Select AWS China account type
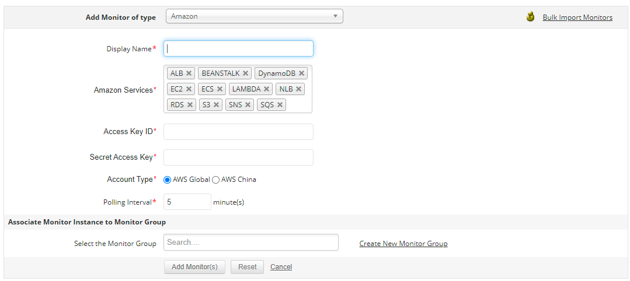 [216, 180]
